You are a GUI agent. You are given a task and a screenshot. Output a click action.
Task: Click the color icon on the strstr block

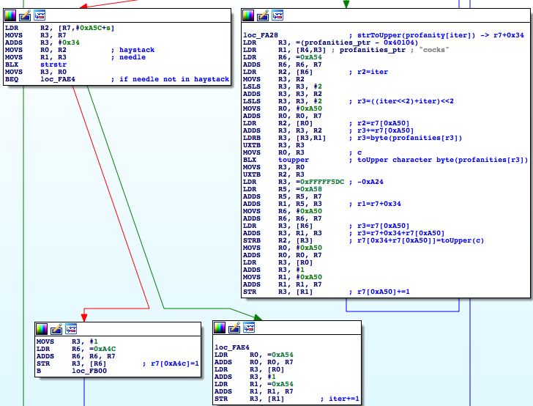coord(10,15)
